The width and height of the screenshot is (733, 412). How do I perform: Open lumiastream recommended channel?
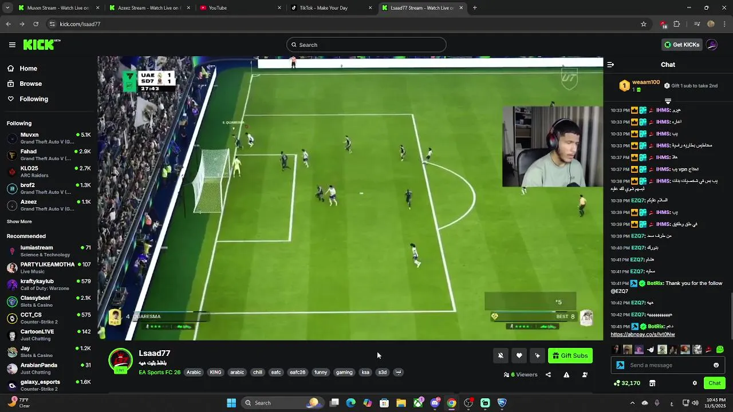(48, 251)
